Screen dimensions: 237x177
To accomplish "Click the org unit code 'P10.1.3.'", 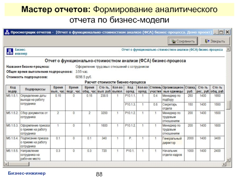I will (x=130, y=104).
